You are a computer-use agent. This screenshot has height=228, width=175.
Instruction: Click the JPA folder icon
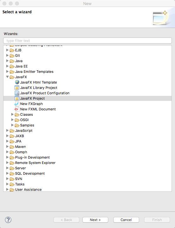tap(12, 142)
